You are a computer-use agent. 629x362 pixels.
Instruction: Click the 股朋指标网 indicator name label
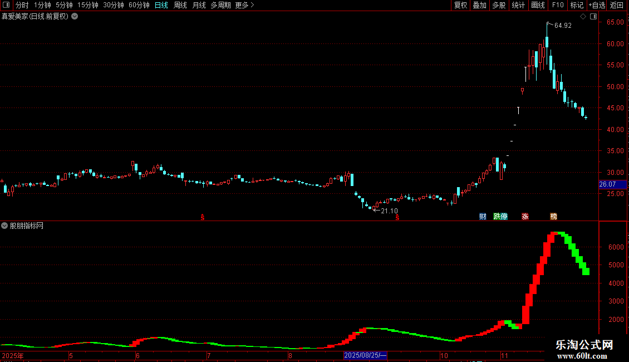(x=27, y=226)
